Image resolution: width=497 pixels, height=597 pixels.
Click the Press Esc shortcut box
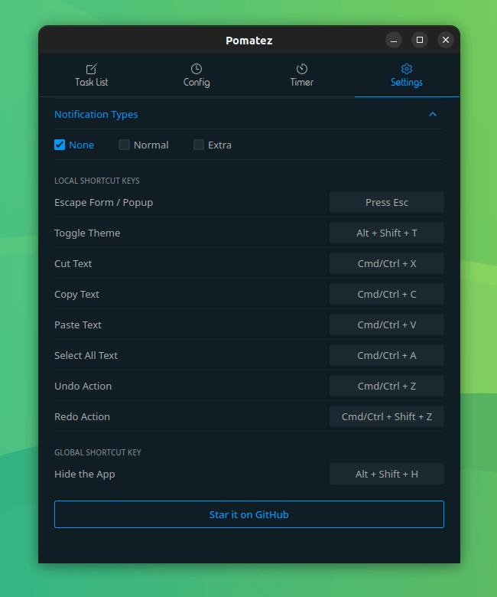click(x=387, y=202)
